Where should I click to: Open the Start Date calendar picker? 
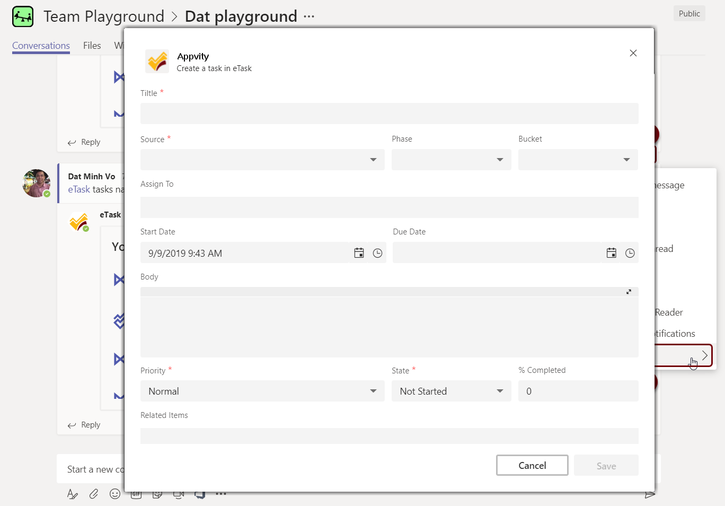pyautogui.click(x=359, y=253)
